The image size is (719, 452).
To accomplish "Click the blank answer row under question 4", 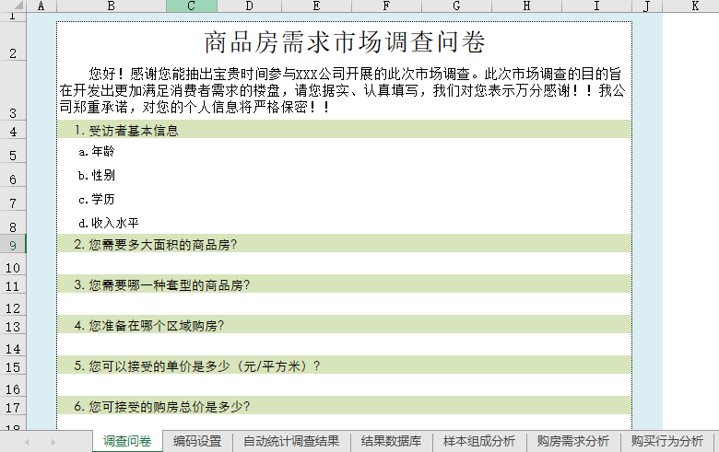I will (x=344, y=345).
